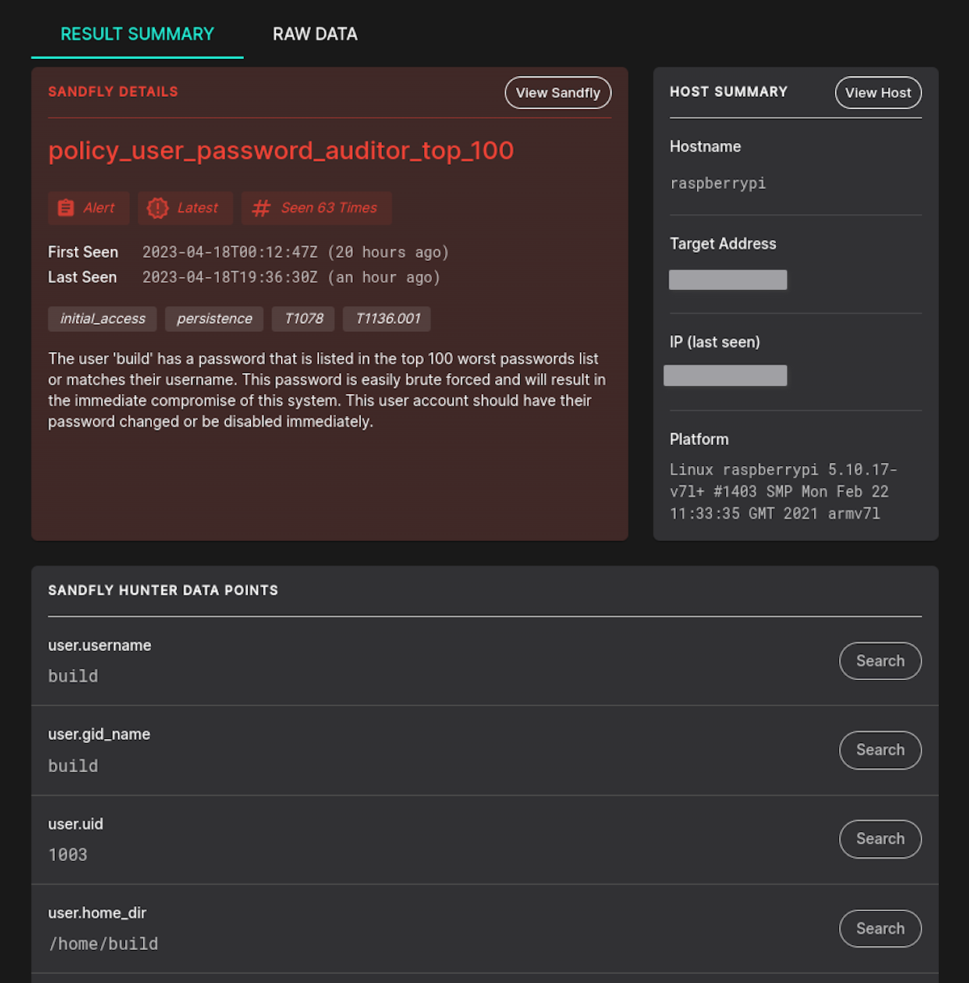Select the raspberrypi hostname text
Screen dimensions: 969x983
(x=718, y=183)
